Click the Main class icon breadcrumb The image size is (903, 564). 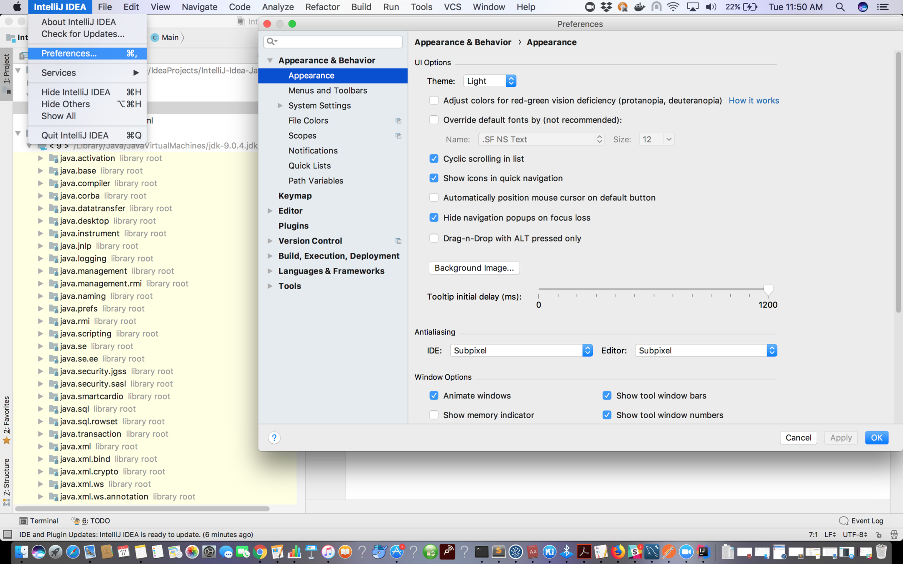pyautogui.click(x=155, y=38)
